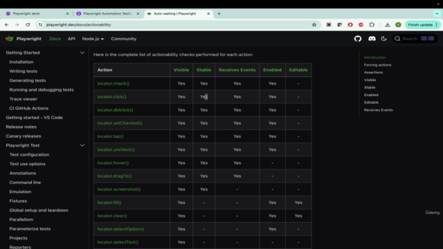Click the first colorful extension icon
443x249 pixels.
point(329,25)
